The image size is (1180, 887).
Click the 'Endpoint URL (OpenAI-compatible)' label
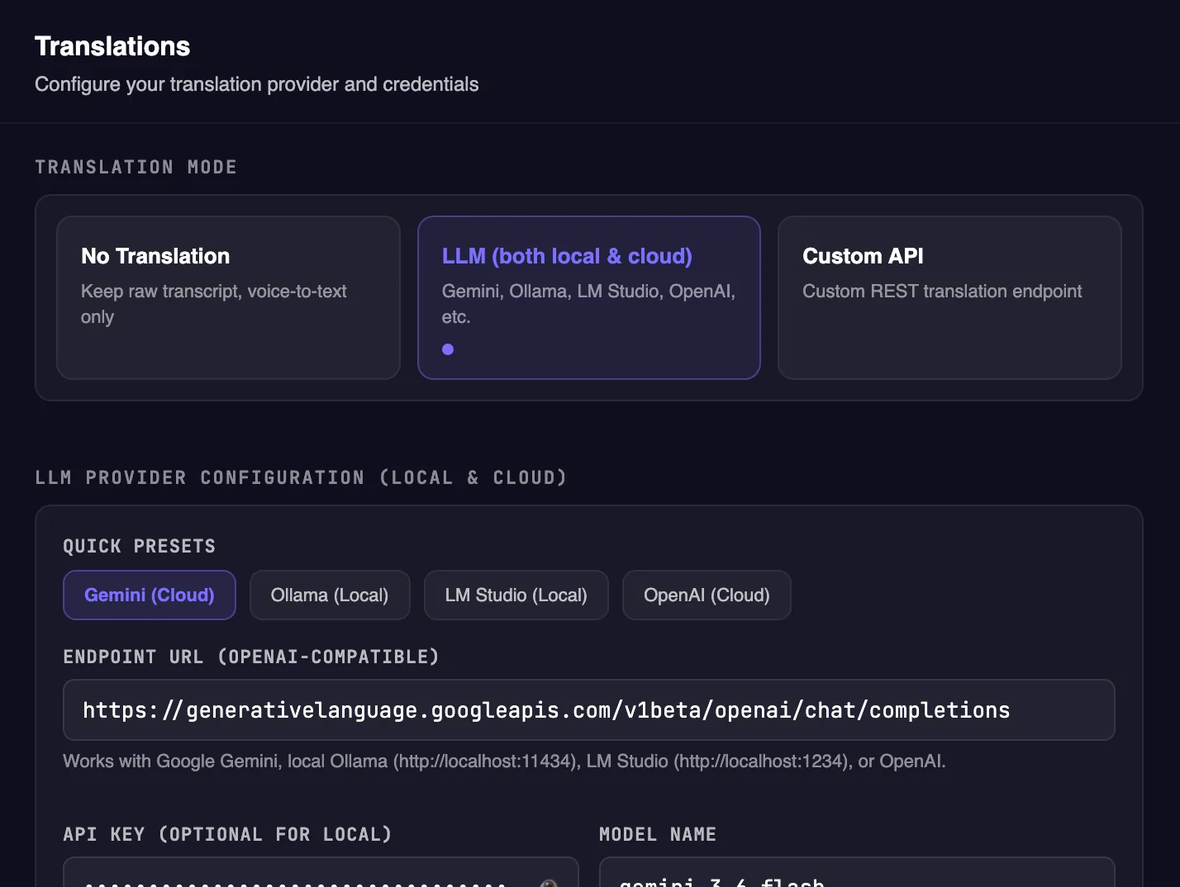pyautogui.click(x=251, y=657)
